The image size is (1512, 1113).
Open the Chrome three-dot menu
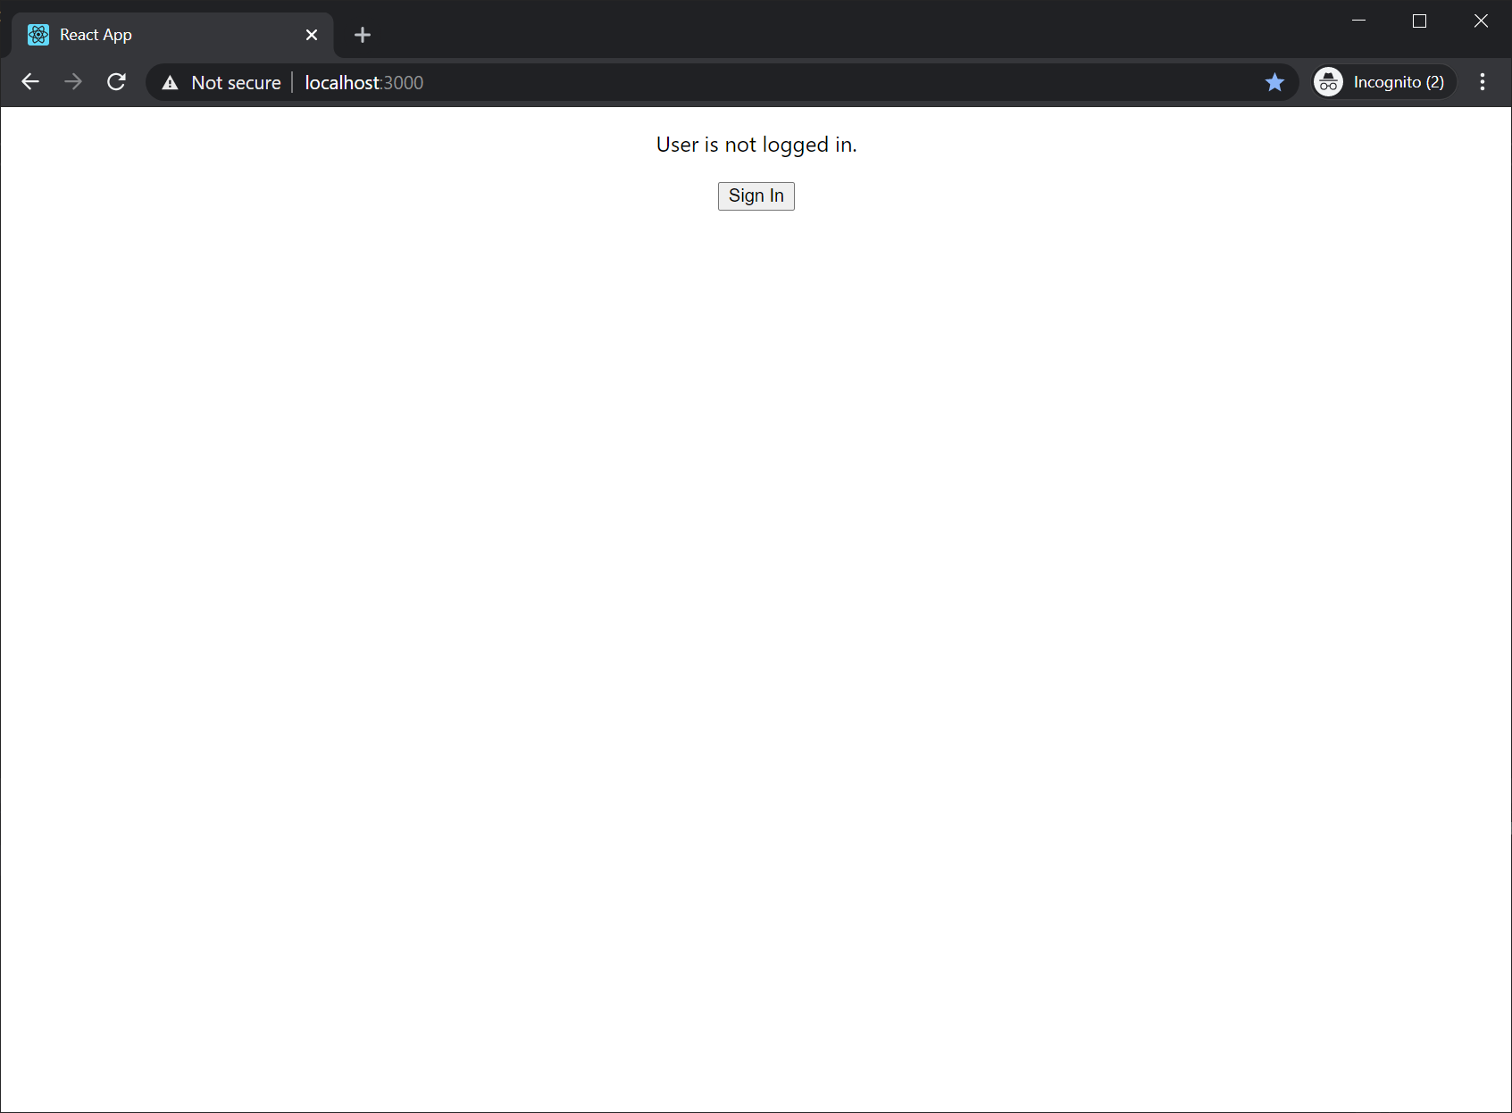click(x=1483, y=82)
